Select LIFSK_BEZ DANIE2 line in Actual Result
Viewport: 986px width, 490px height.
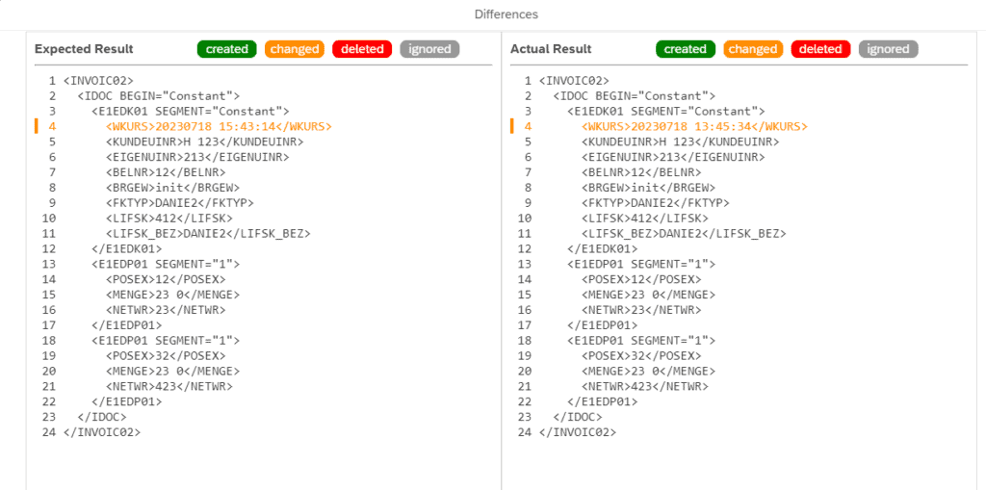(x=684, y=233)
